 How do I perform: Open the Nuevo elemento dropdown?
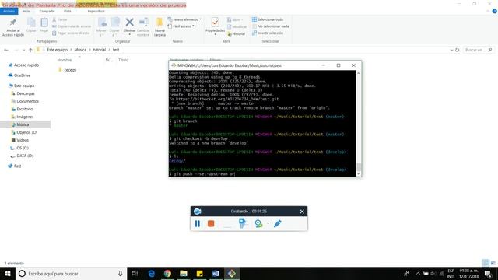[x=184, y=19]
